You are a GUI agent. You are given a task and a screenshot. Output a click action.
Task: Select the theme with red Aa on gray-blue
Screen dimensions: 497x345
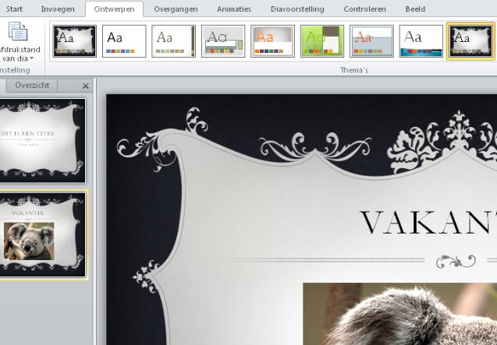click(x=371, y=41)
